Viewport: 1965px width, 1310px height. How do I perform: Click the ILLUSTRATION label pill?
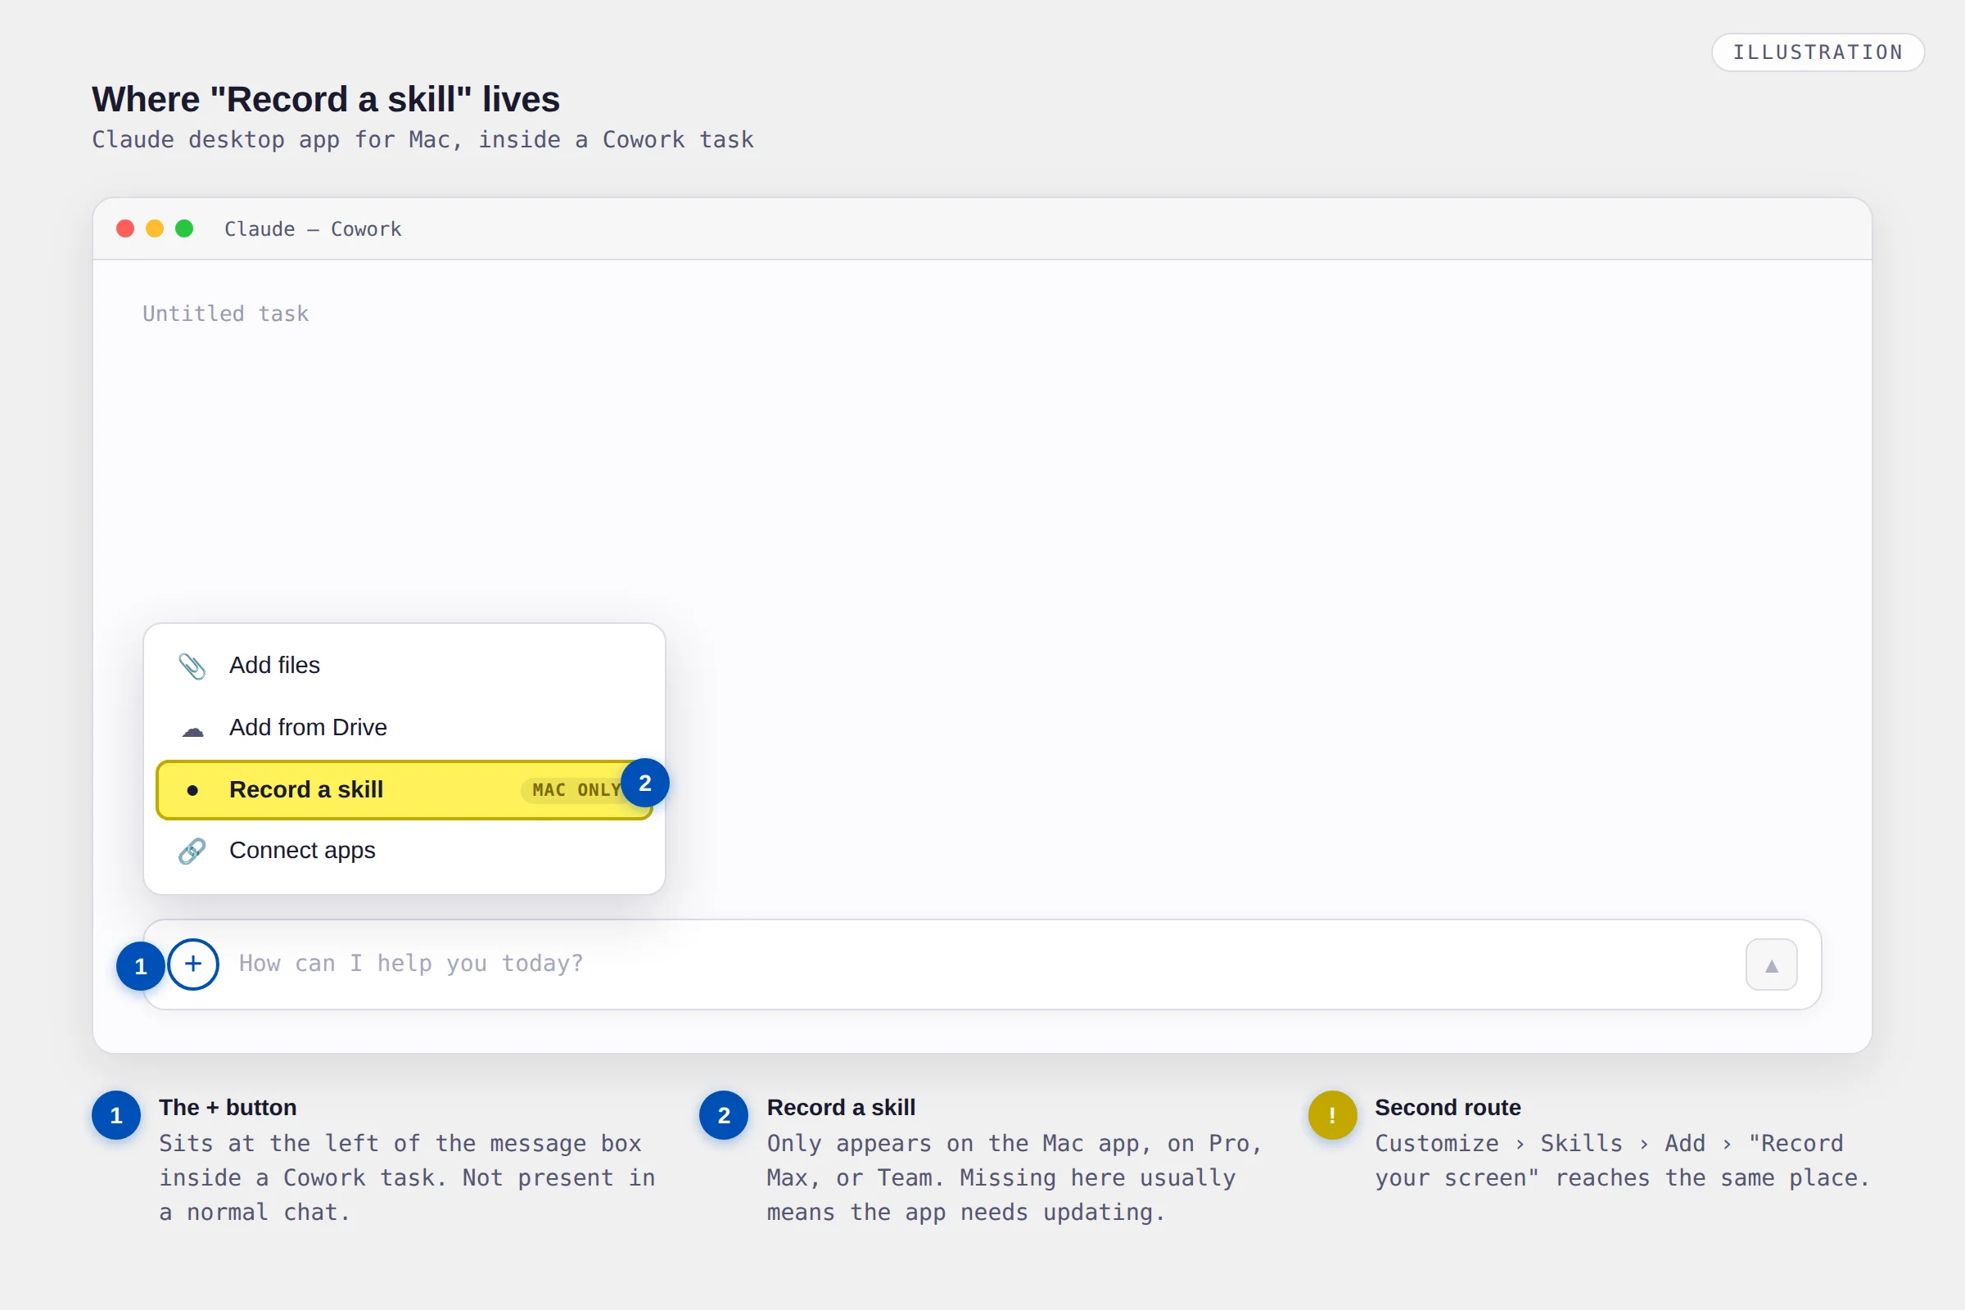[1818, 52]
